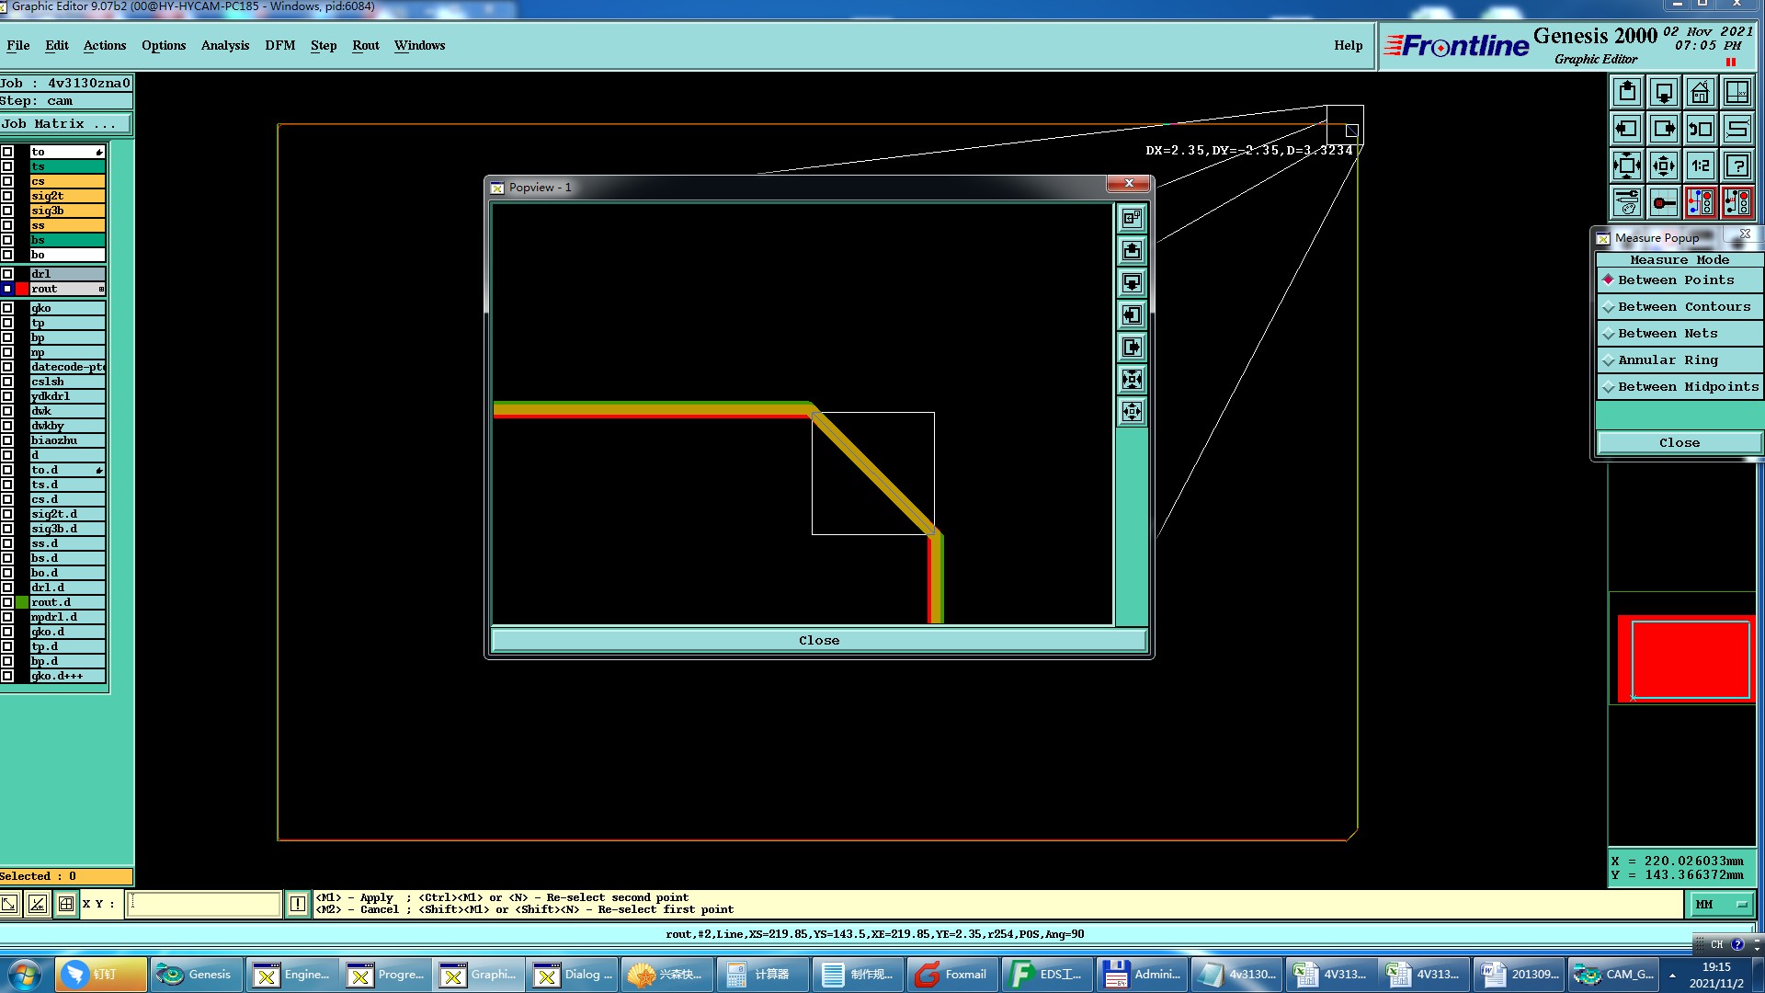Select Between Contours measure mode

coord(1679,307)
